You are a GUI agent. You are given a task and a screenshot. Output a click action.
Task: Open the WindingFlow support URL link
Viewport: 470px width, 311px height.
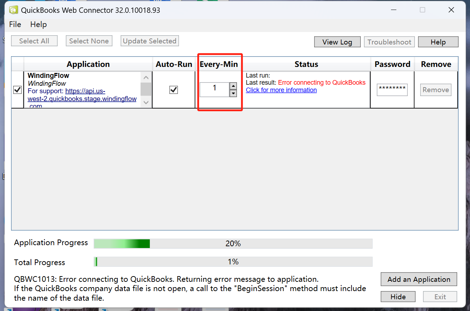(83, 99)
